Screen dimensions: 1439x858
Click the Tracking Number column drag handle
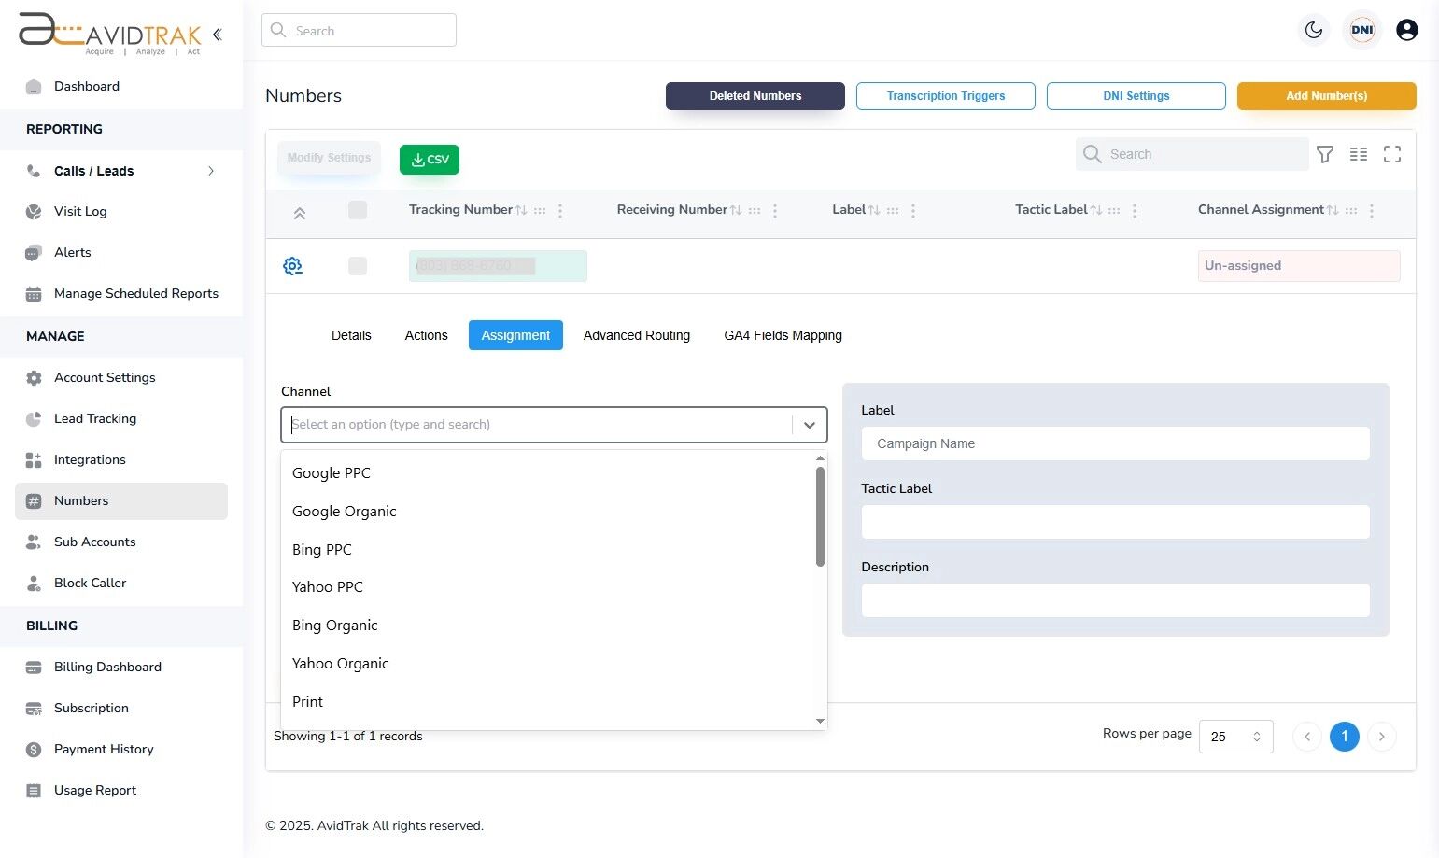[x=540, y=211]
